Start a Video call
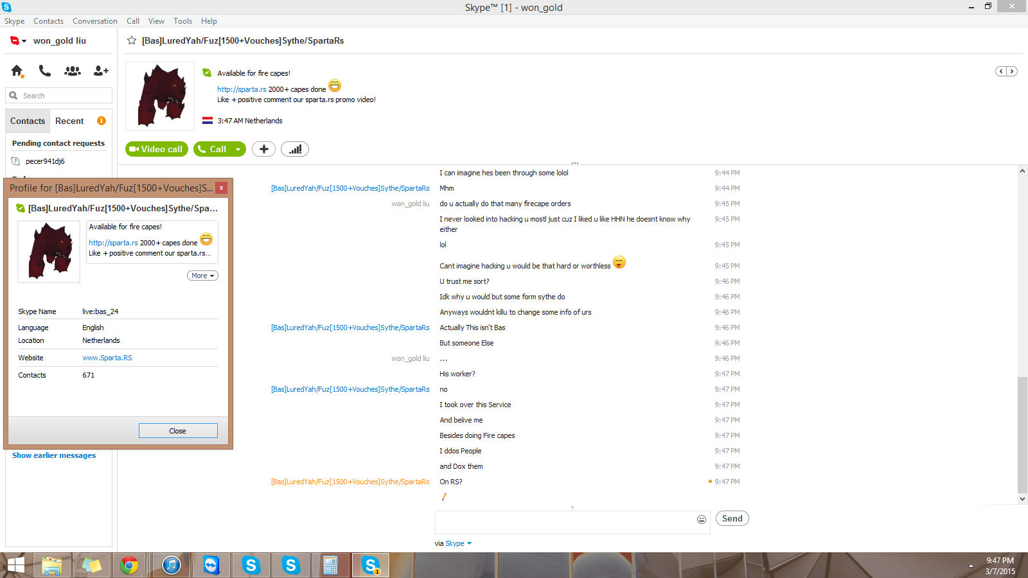 (x=157, y=149)
